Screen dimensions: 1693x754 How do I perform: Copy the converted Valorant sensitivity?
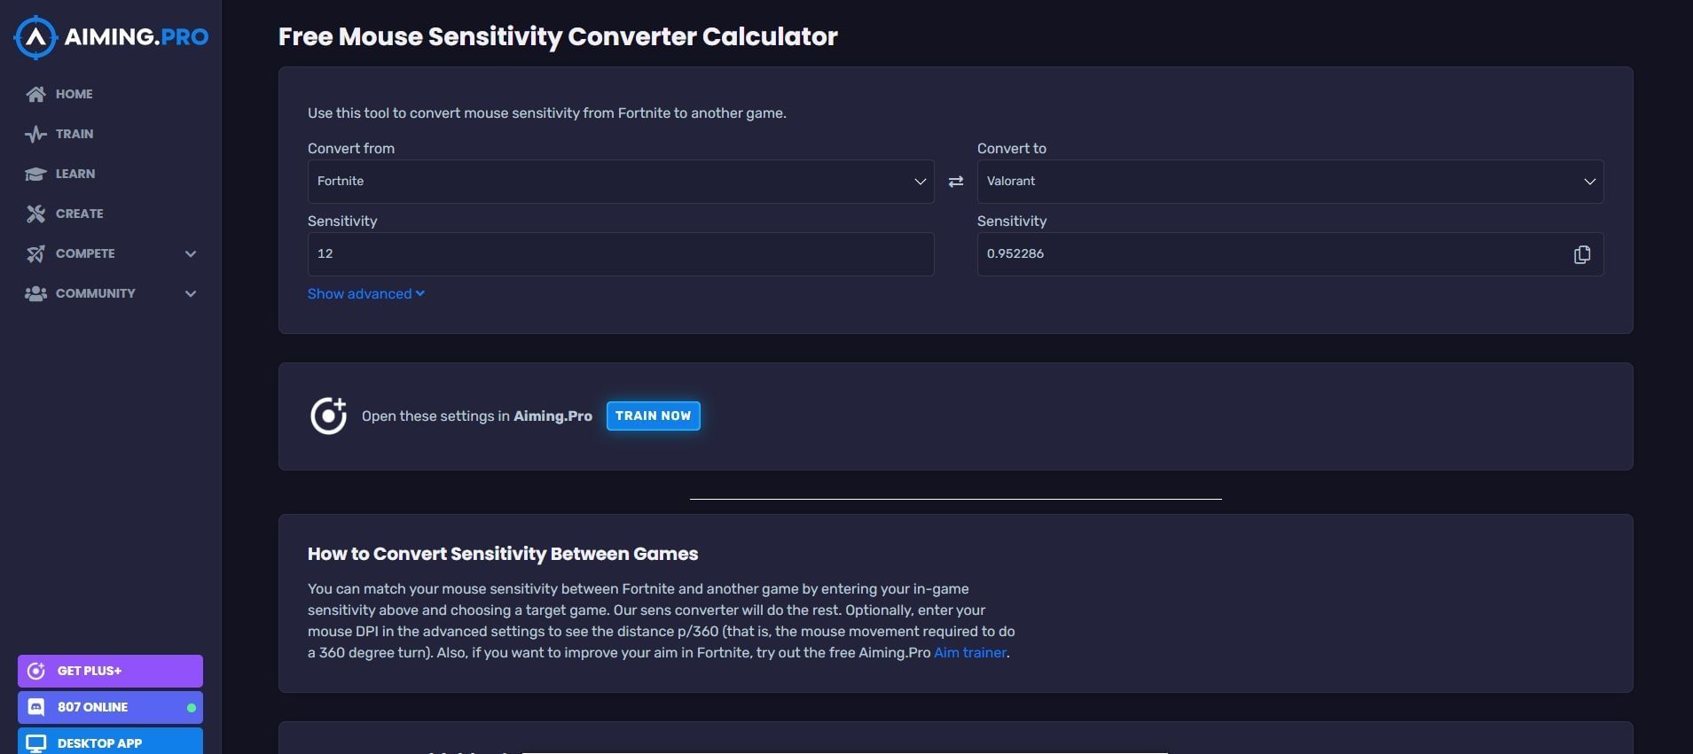pos(1581,255)
